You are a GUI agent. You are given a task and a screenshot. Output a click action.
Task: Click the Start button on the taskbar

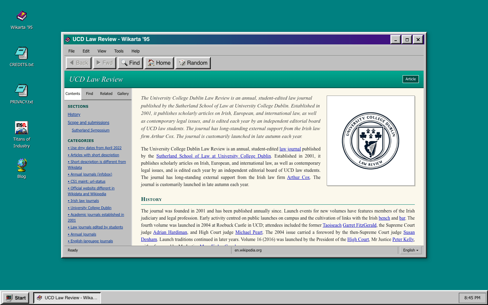click(x=16, y=298)
